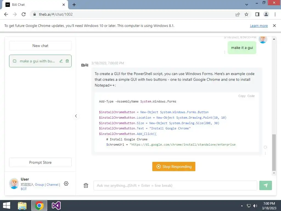This screenshot has height=211, width=281.
Task: Click the volume speaker tray icon
Action: 255,206
